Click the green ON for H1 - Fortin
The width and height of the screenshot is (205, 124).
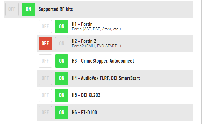(62, 27)
